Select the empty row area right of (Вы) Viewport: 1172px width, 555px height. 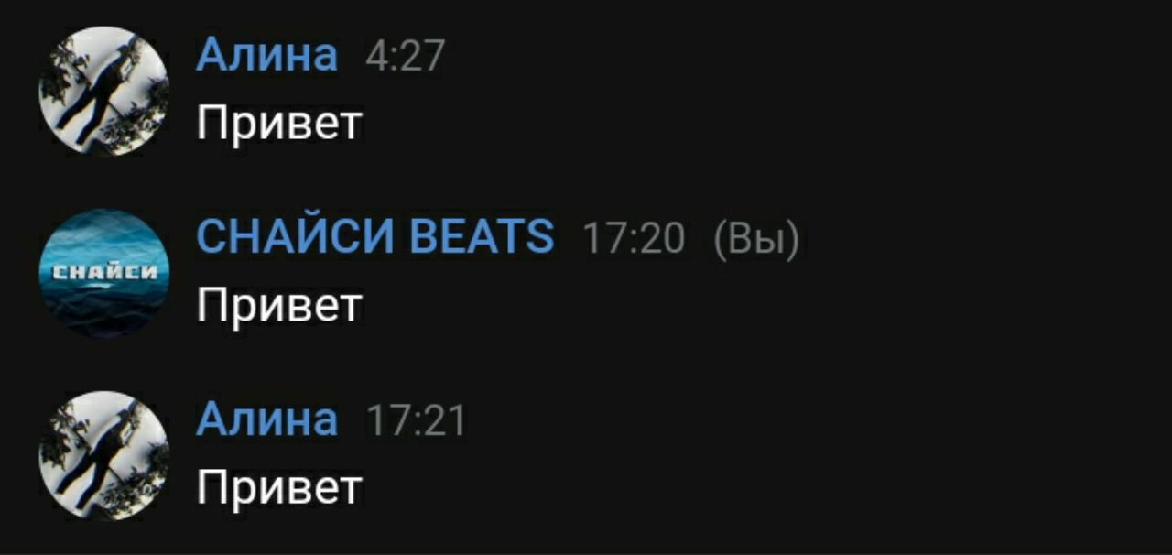click(985, 239)
